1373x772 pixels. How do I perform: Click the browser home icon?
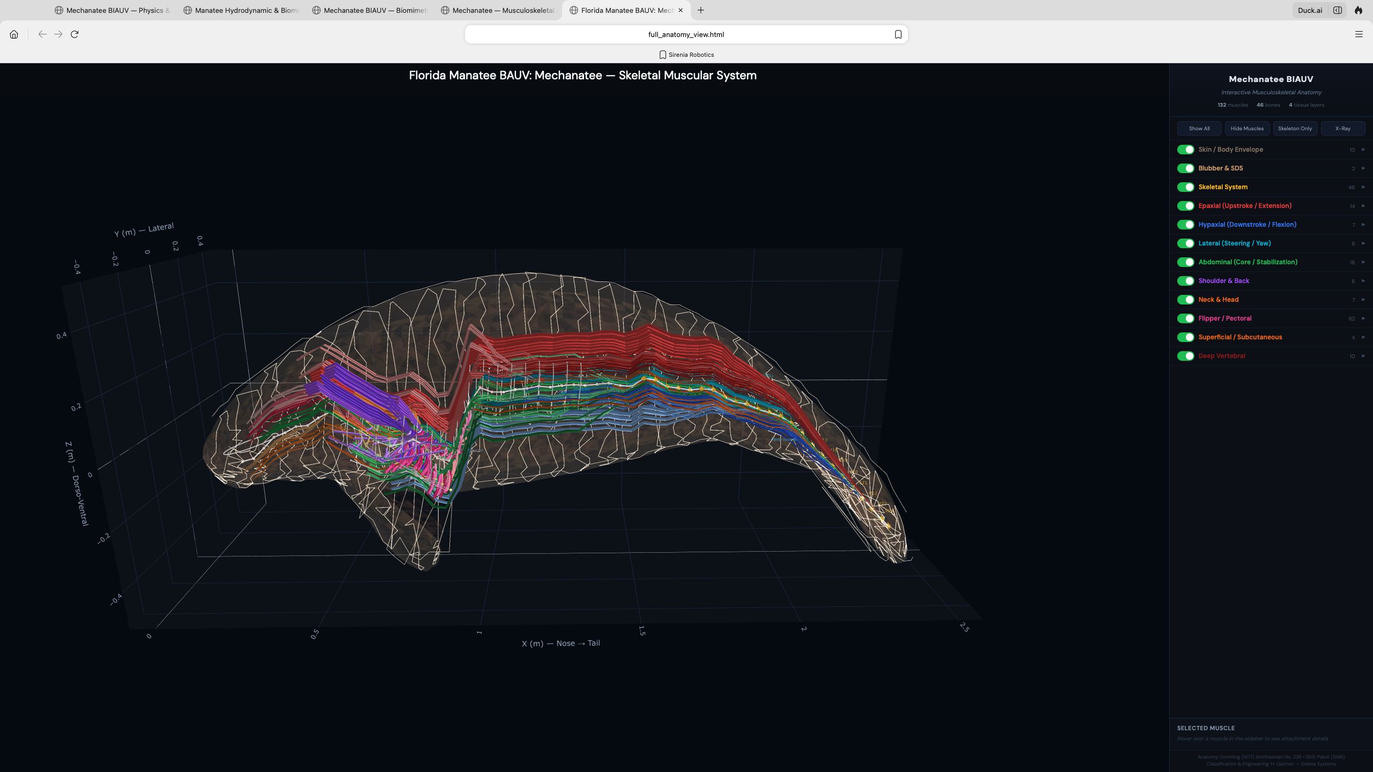point(14,34)
